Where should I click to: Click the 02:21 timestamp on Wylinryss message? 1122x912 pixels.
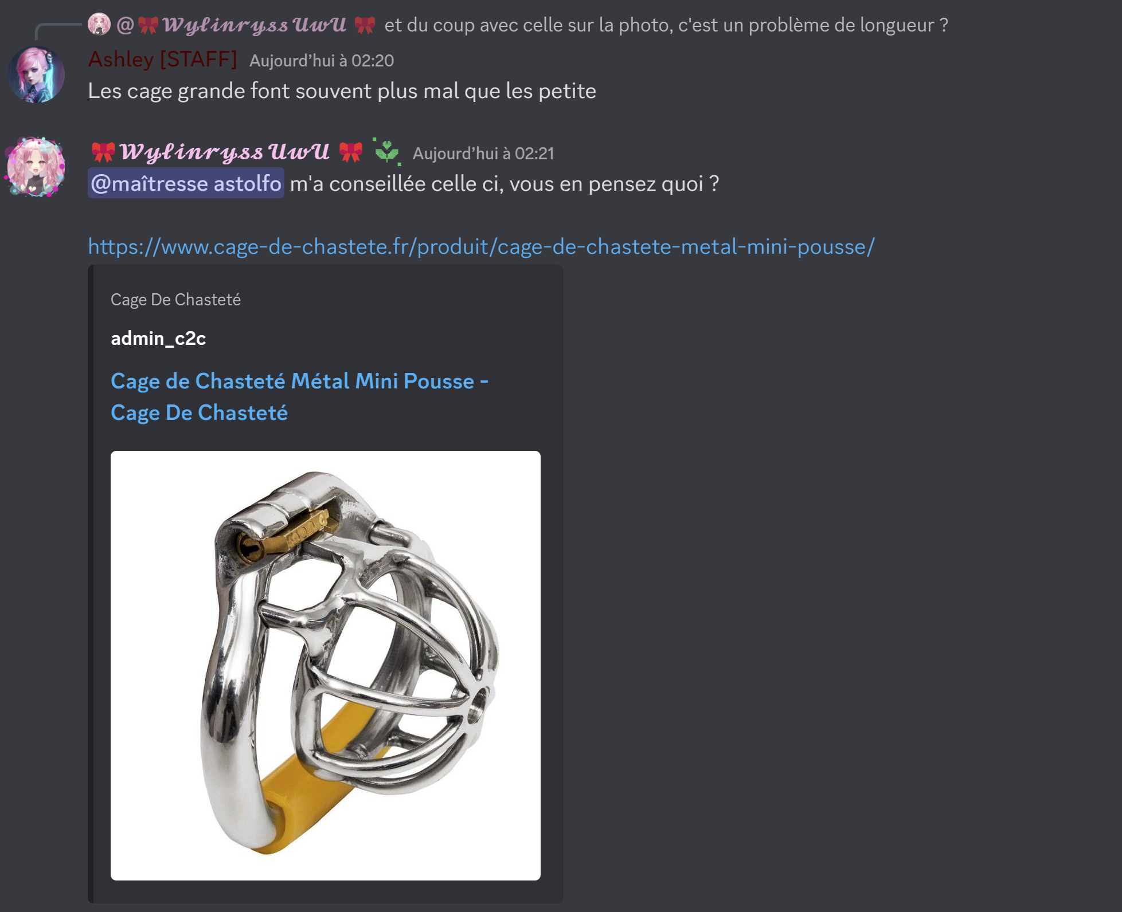click(x=483, y=154)
